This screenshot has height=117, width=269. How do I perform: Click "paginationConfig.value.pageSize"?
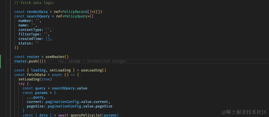tap(80, 106)
